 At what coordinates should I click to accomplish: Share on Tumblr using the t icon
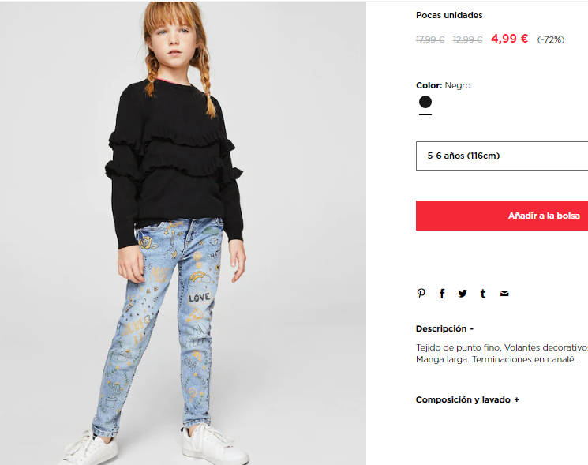[483, 294]
